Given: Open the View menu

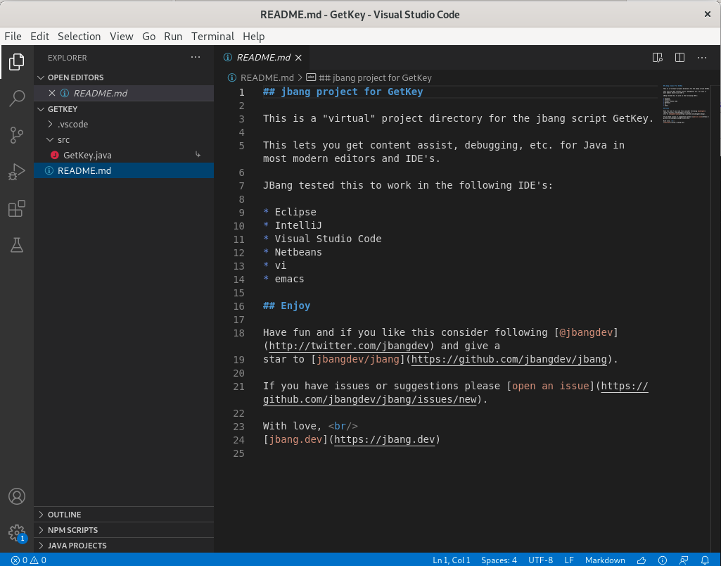Looking at the screenshot, I should pyautogui.click(x=122, y=37).
